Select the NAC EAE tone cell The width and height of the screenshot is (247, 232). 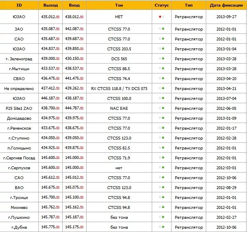pyautogui.click(x=119, y=108)
